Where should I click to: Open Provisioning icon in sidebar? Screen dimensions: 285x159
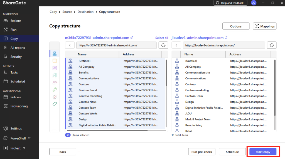click(x=6, y=106)
